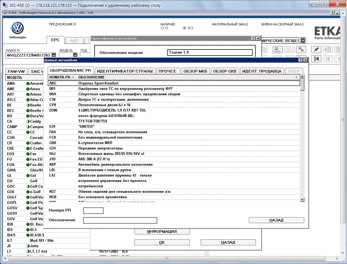347x264 pixels.
Task: Select the ILT 'Mod.181 / Iltis' row
Action: [48, 240]
